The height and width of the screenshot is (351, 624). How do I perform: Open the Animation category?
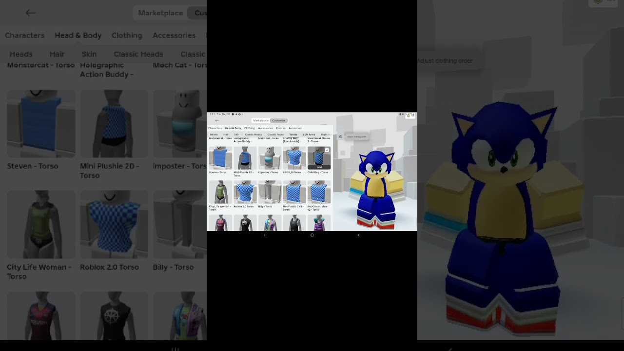coord(295,128)
